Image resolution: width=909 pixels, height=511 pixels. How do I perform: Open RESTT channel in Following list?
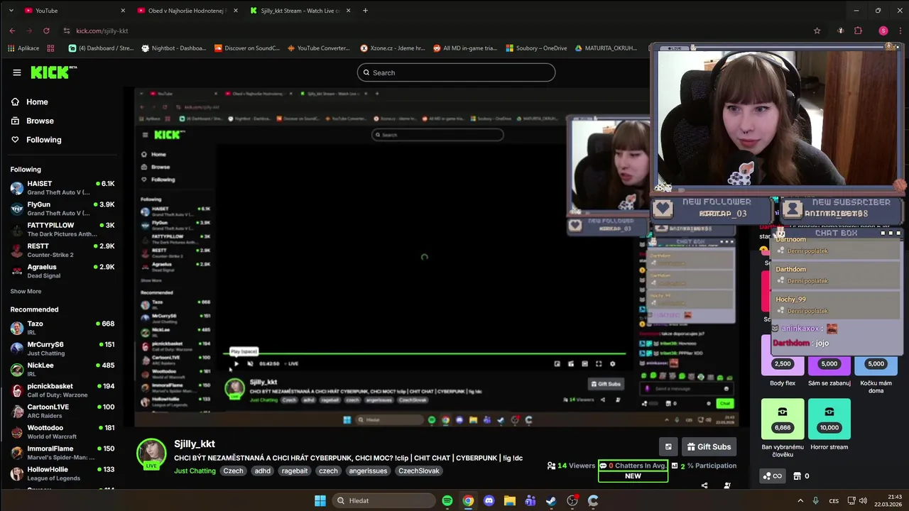coord(62,250)
